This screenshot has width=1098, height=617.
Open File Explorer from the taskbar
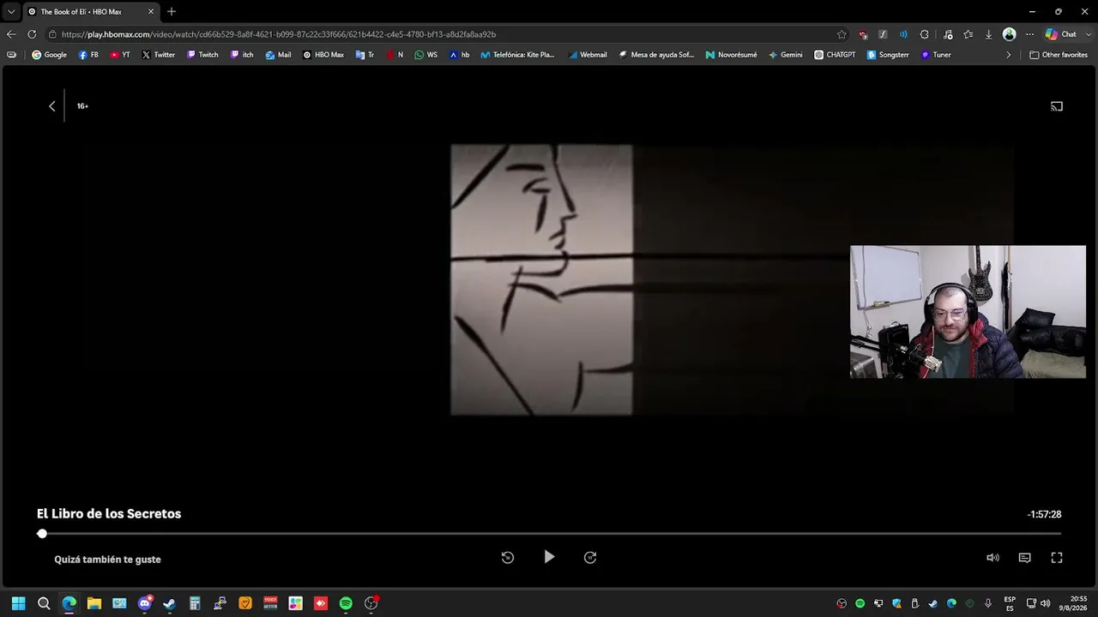point(94,603)
